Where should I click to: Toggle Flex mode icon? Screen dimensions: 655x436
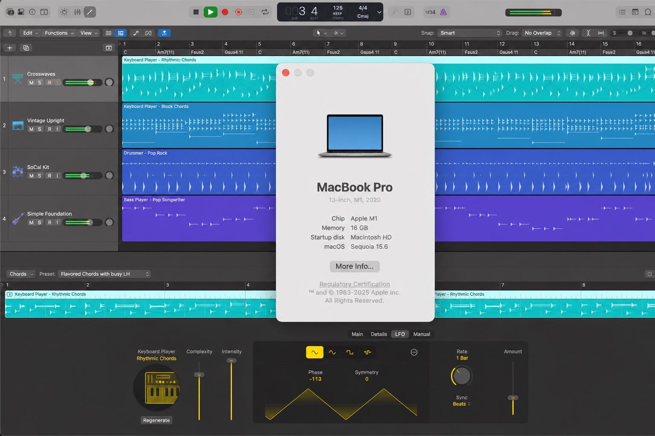coord(148,33)
